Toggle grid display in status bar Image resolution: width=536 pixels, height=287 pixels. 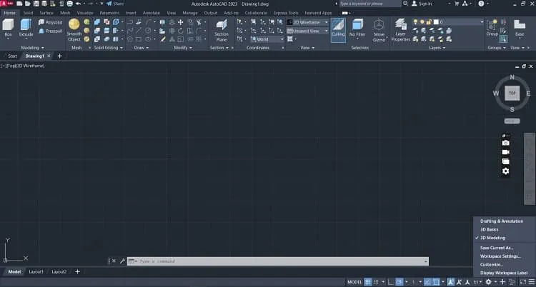[x=368, y=282]
